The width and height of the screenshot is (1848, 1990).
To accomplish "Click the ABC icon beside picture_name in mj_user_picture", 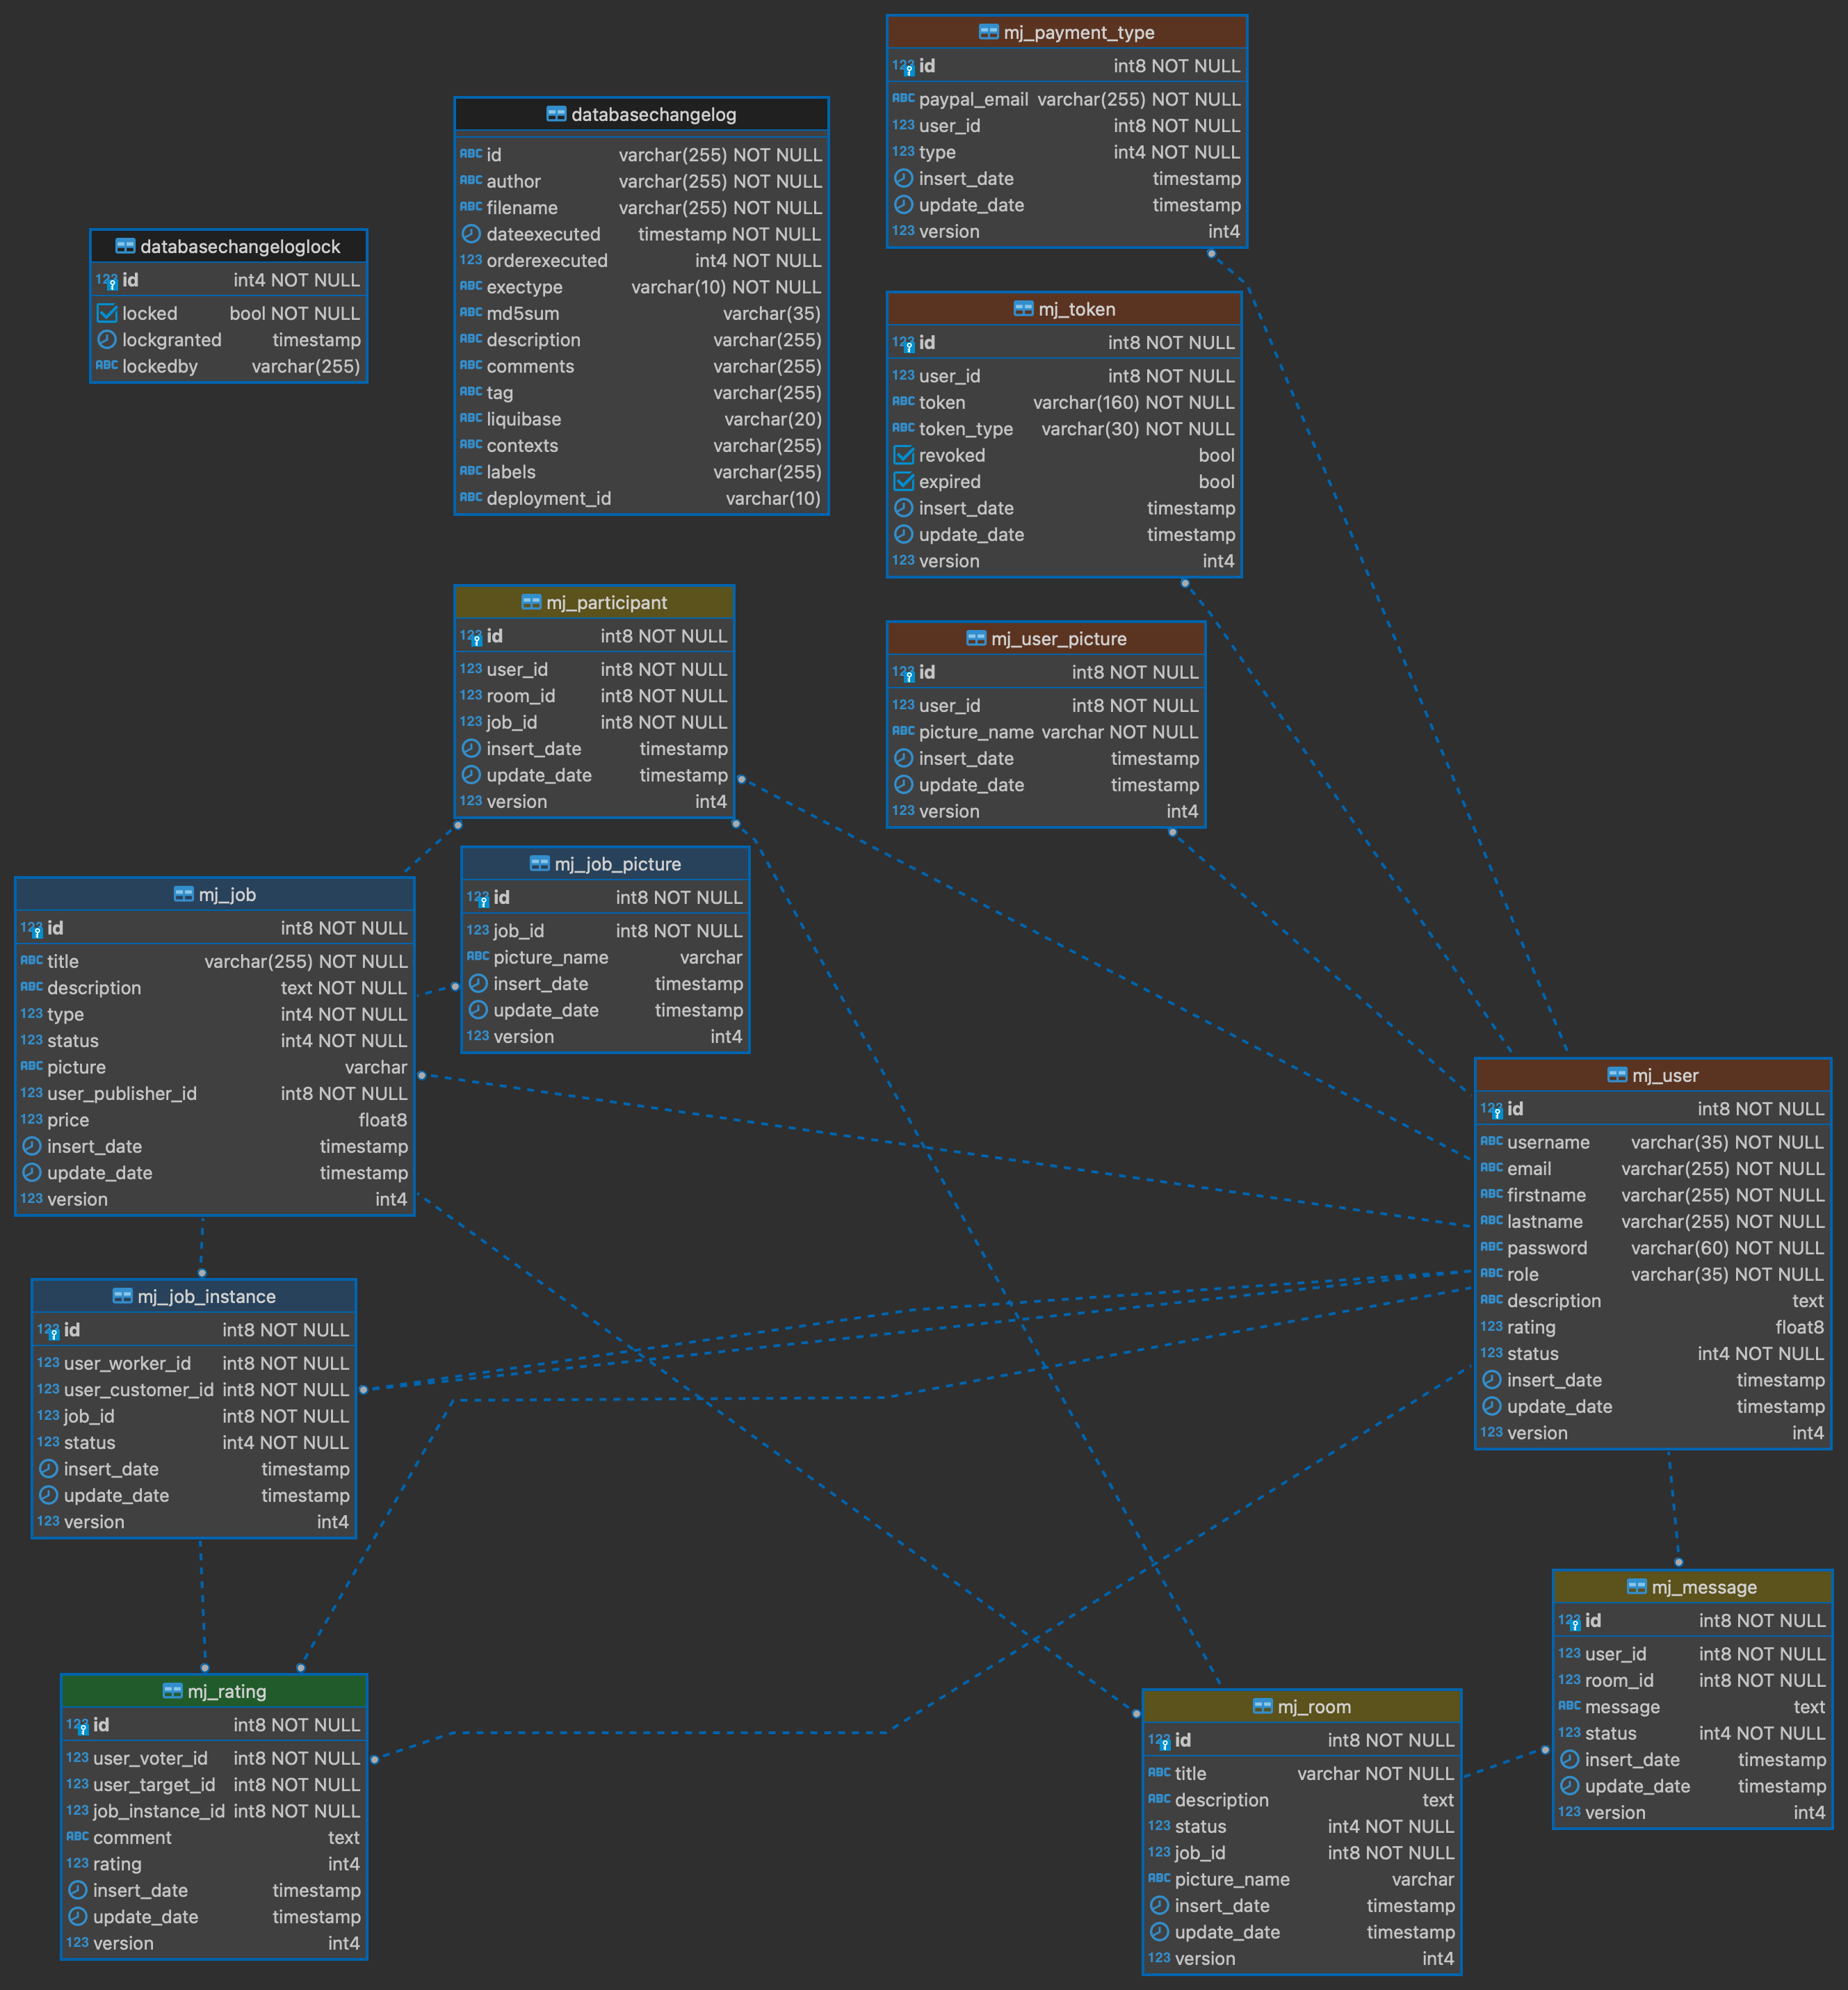I will pyautogui.click(x=903, y=731).
